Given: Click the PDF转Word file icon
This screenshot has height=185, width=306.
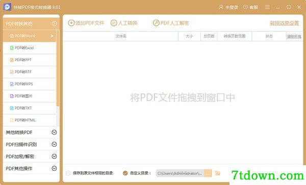Looking at the screenshot, I should 12,36.
